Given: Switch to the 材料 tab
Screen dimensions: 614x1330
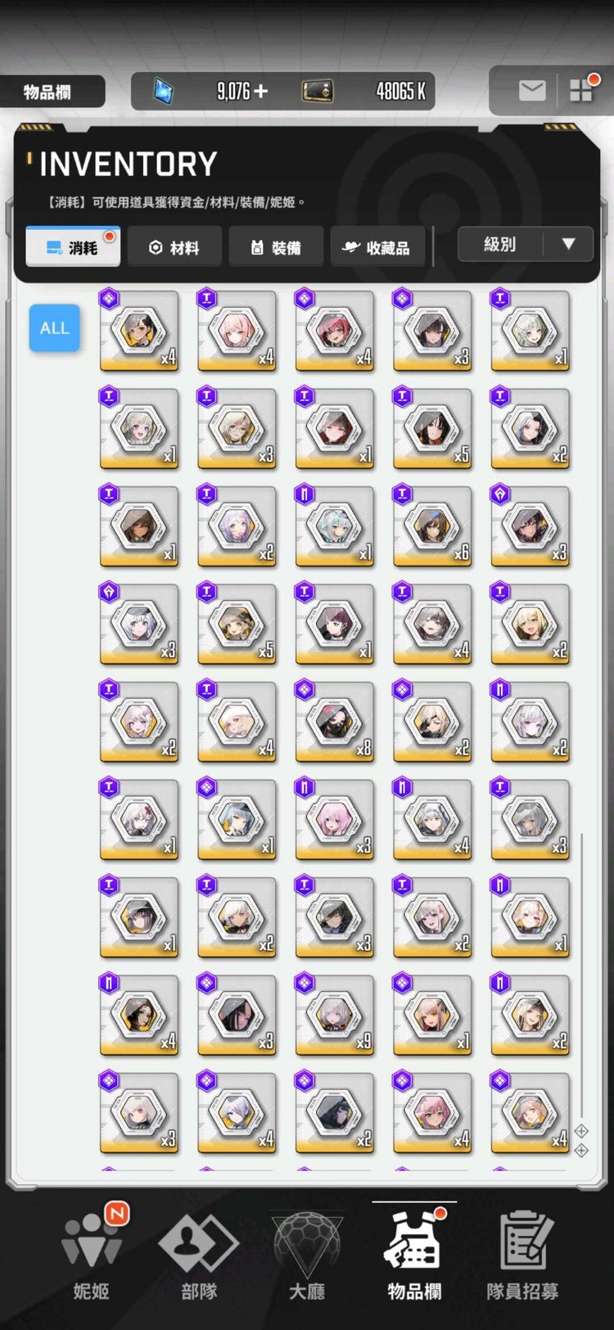Looking at the screenshot, I should tap(174, 247).
